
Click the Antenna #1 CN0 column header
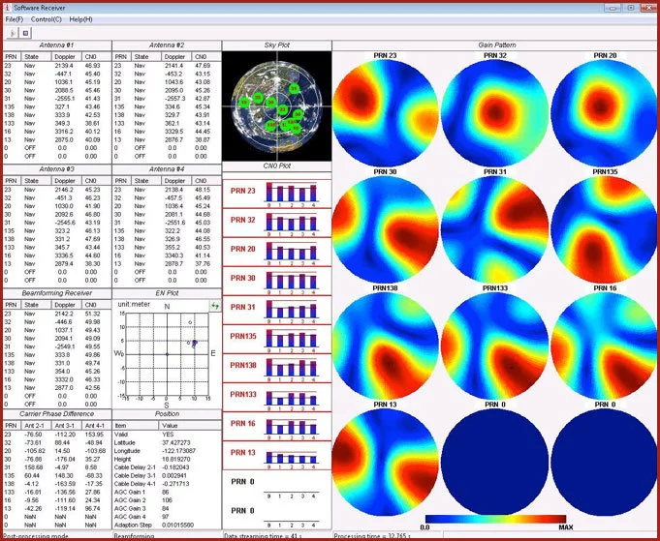(97, 57)
